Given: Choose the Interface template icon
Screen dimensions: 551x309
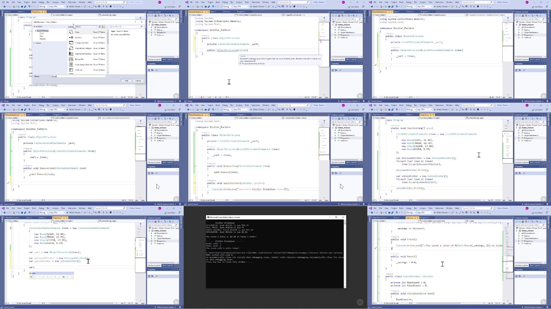Looking at the screenshot, I should pos(71,37).
